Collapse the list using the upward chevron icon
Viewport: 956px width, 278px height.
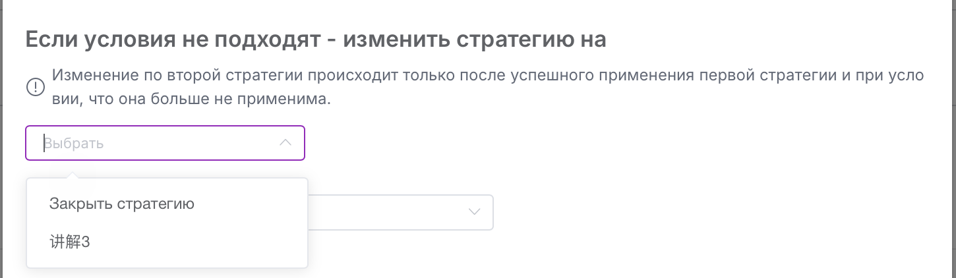click(285, 142)
